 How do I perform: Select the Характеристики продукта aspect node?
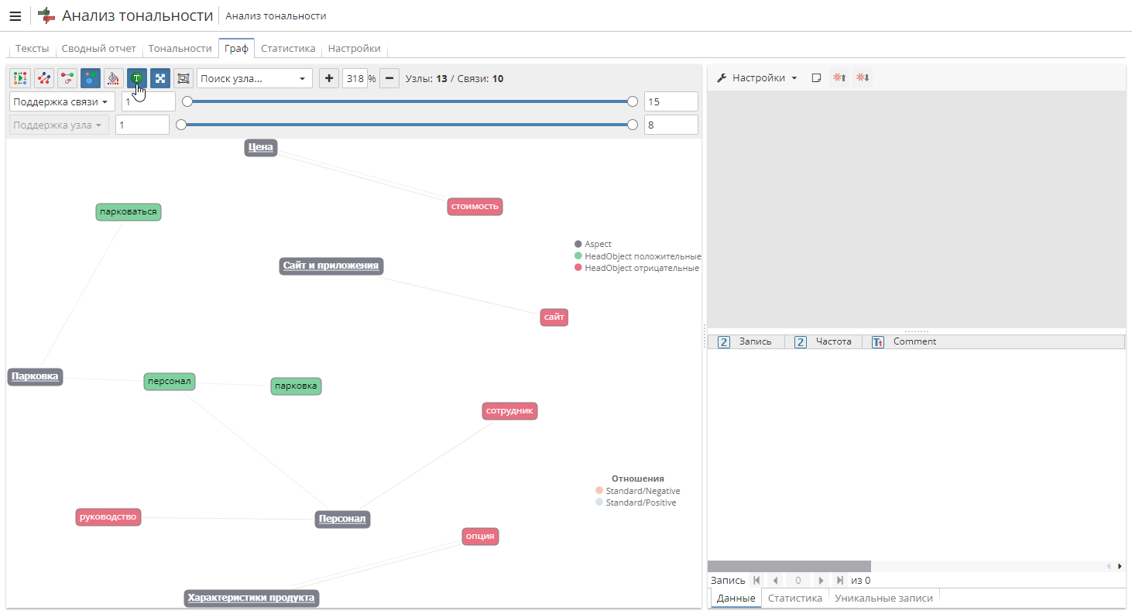click(252, 598)
